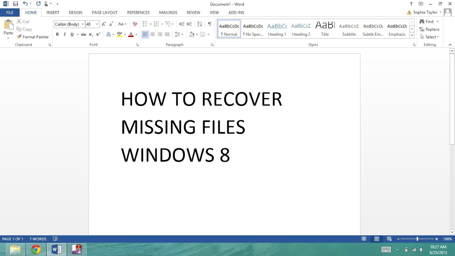Screen dimensions: 455x256
Task: Open the Line and Paragraph Spacing tool
Action: click(x=178, y=34)
